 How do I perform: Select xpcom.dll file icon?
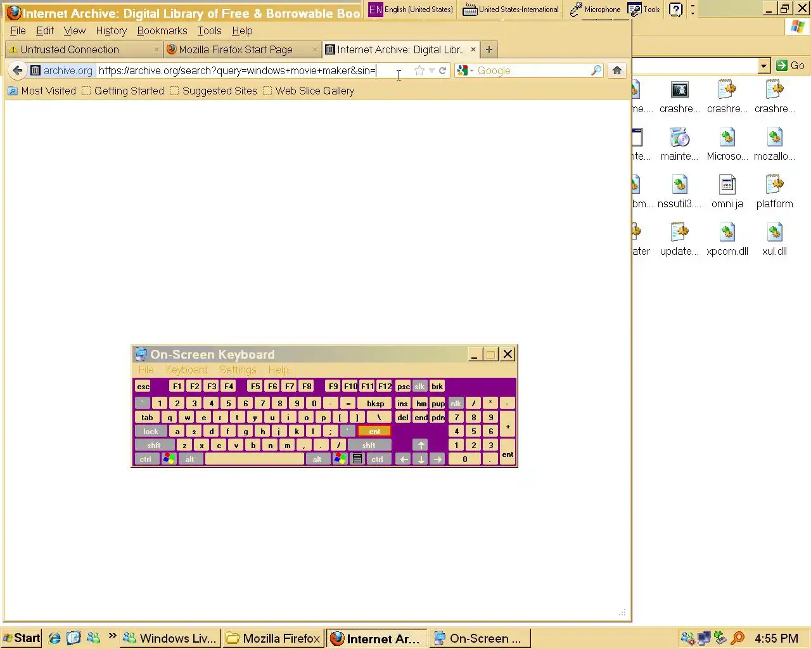coord(727,239)
